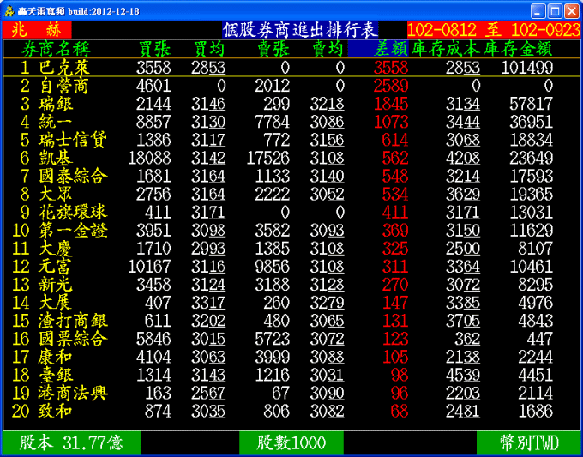Click 元富 sell volume 9856
The width and height of the screenshot is (583, 457).
272,267
